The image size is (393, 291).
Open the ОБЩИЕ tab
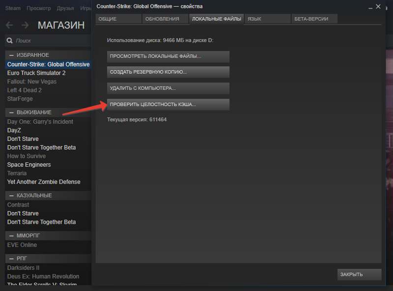118,19
